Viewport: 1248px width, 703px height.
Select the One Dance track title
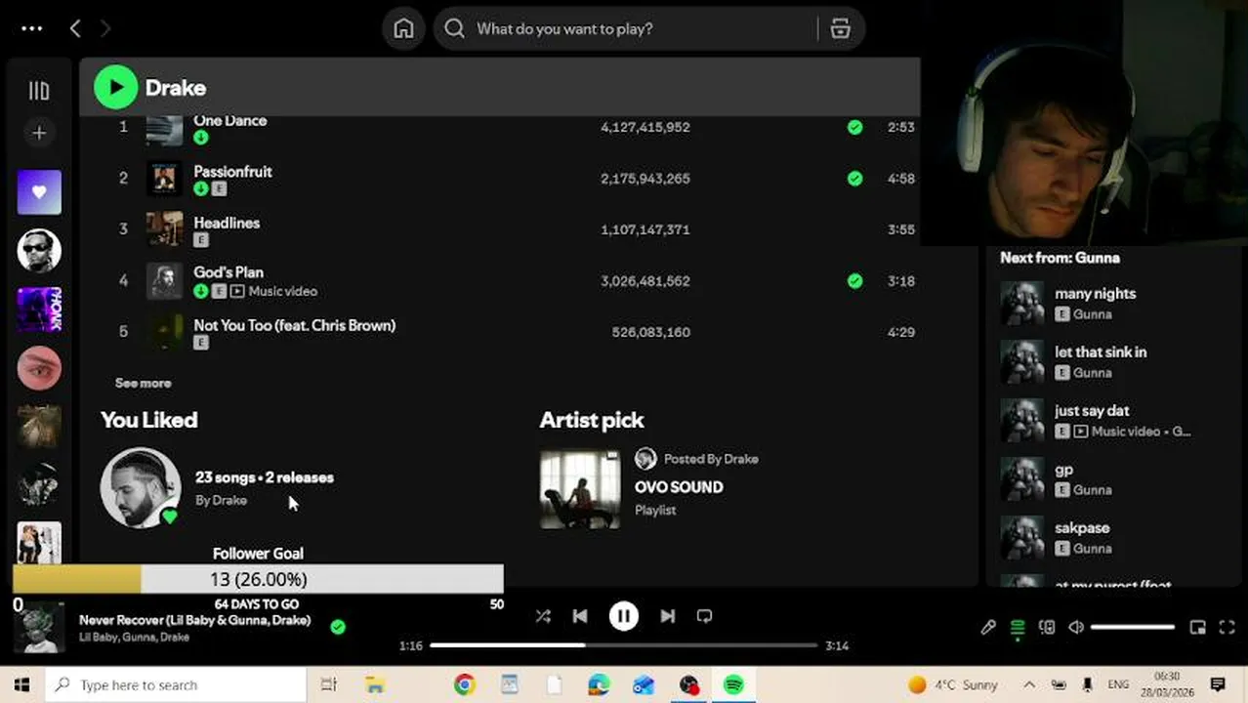[229, 120]
